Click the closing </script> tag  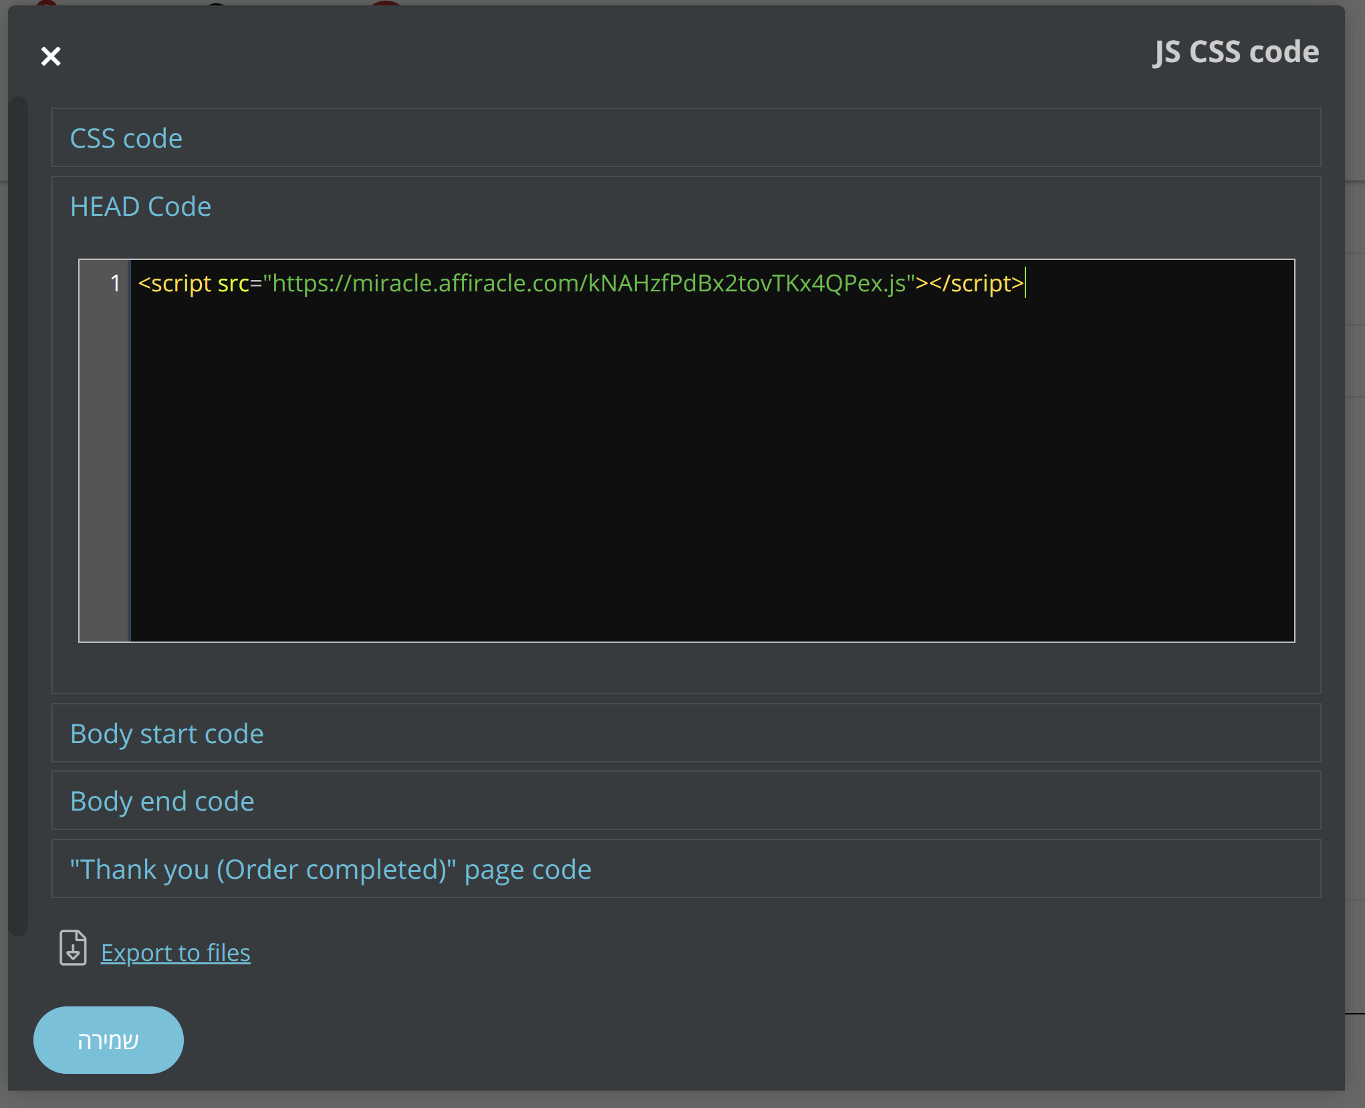[977, 283]
